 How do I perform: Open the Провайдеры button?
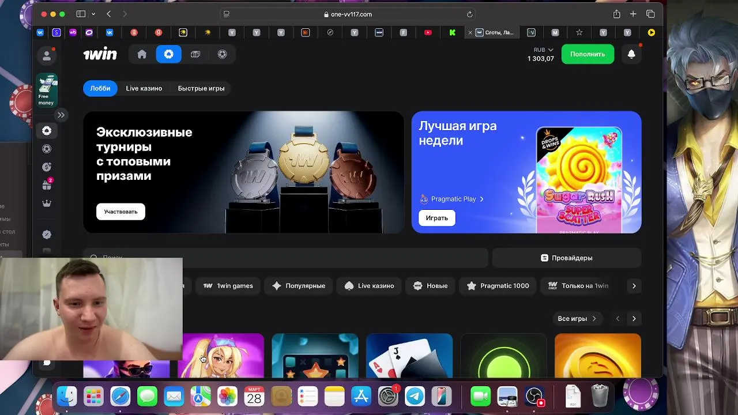point(567,258)
